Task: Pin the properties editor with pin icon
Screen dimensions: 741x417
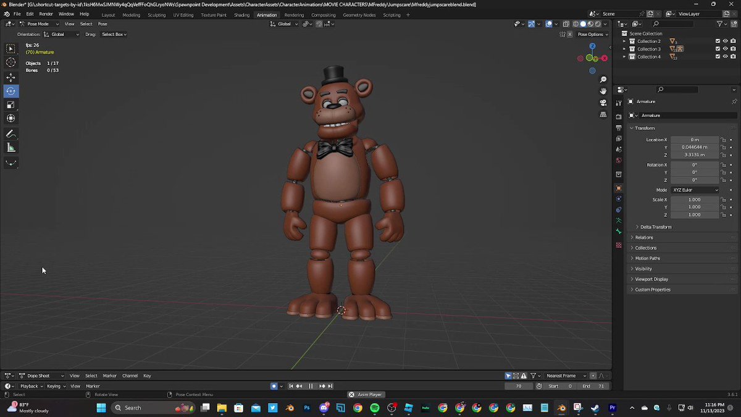Action: [x=734, y=101]
